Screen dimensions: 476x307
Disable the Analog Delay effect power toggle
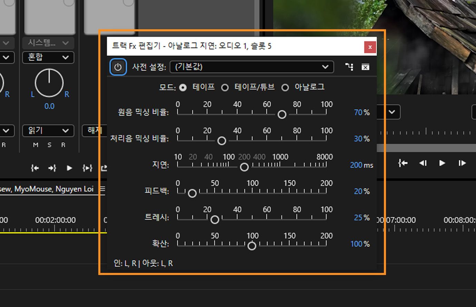click(x=118, y=66)
